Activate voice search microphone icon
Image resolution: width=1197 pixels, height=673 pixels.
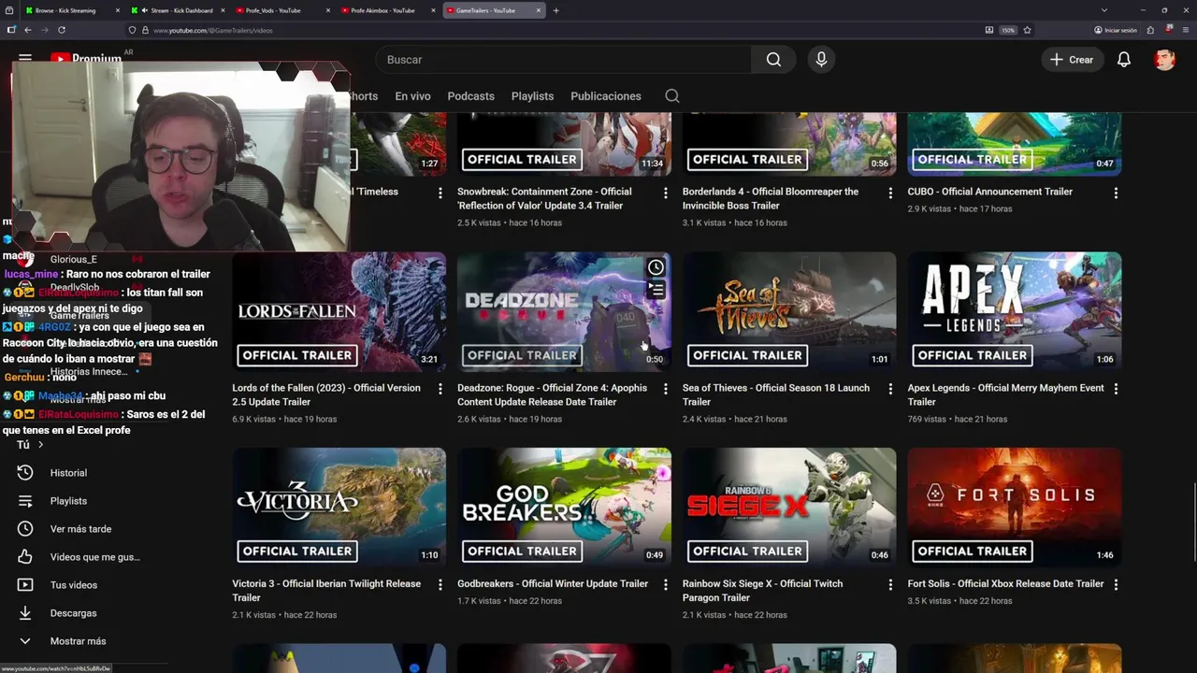(x=821, y=60)
